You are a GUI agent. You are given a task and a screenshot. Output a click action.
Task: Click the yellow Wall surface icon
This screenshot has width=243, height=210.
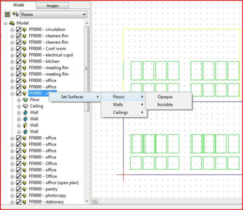tap(25, 125)
